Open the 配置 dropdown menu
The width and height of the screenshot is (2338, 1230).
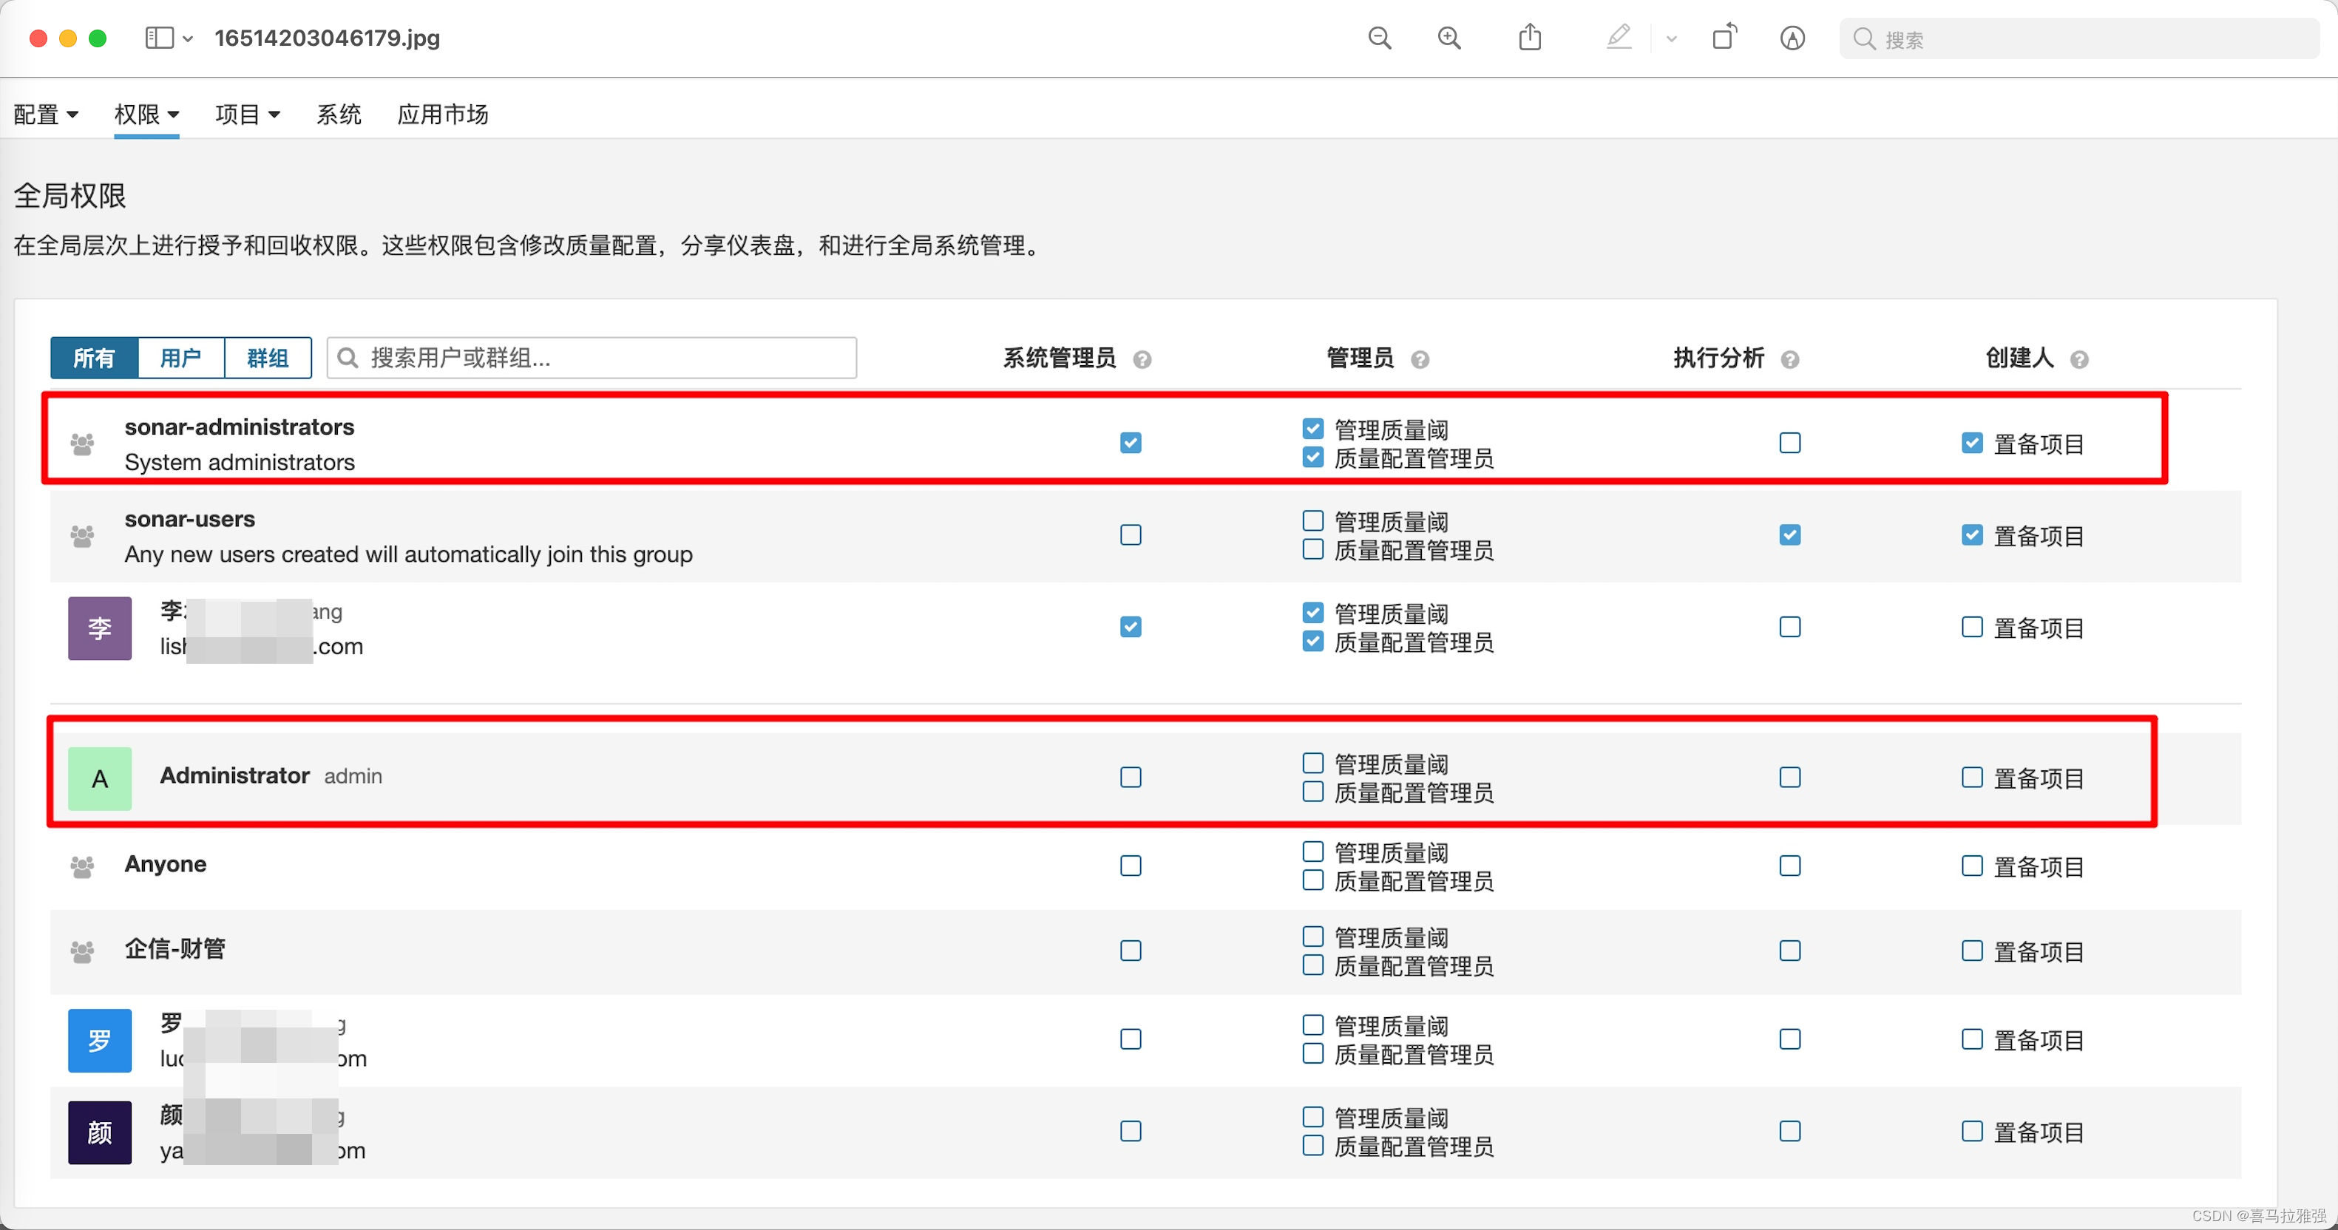click(47, 115)
